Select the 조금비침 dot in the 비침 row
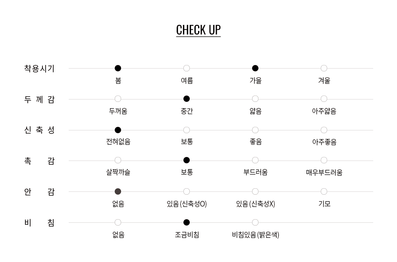This screenshot has width=397, height=262. point(187,222)
